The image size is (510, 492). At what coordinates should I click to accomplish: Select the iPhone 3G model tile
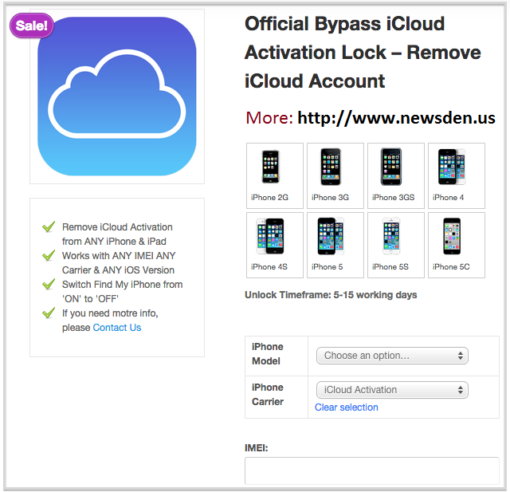[x=335, y=175]
